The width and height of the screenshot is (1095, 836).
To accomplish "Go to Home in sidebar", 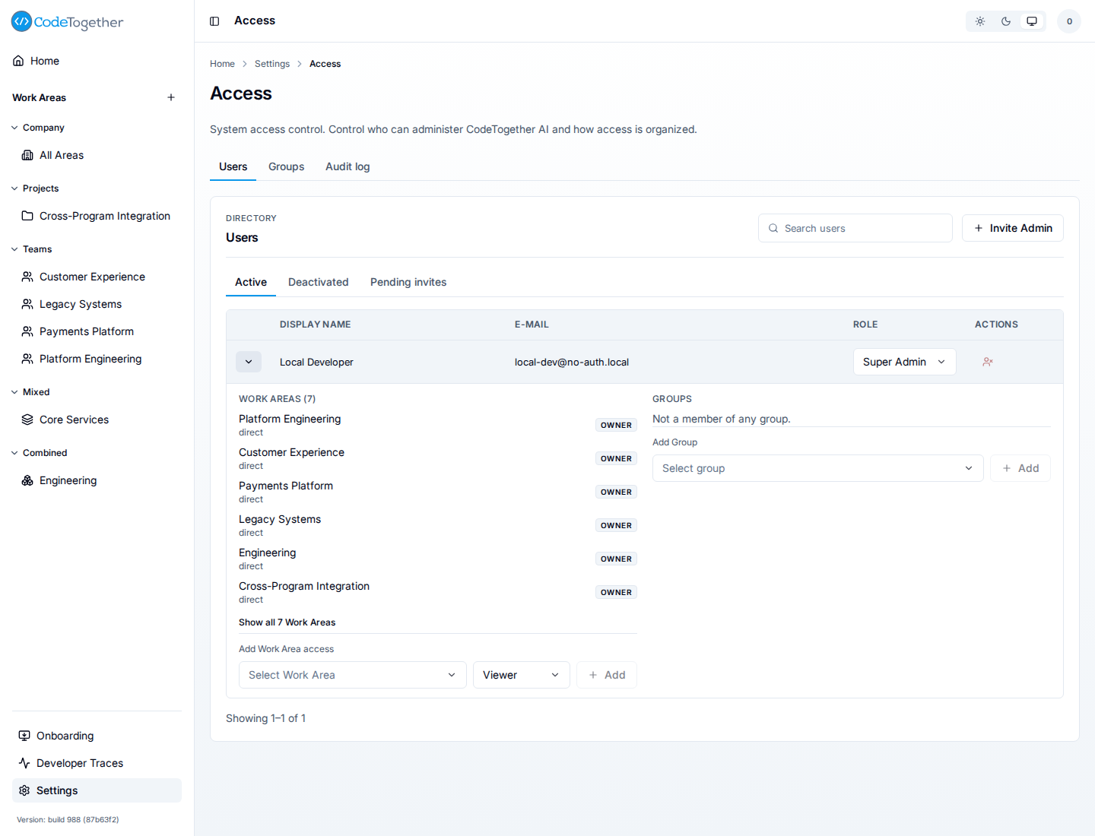I will coord(97,61).
